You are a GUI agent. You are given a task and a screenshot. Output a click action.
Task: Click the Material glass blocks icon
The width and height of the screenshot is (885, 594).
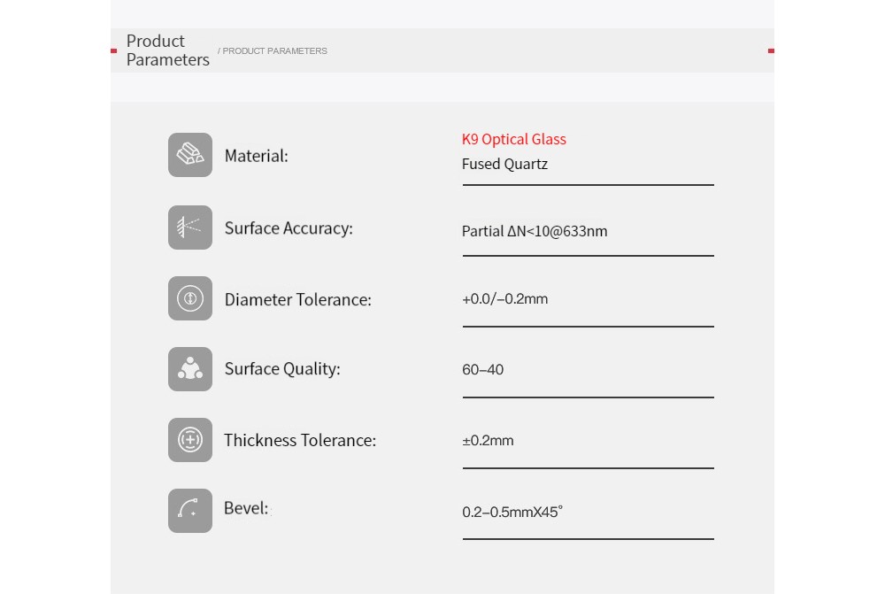pyautogui.click(x=190, y=155)
